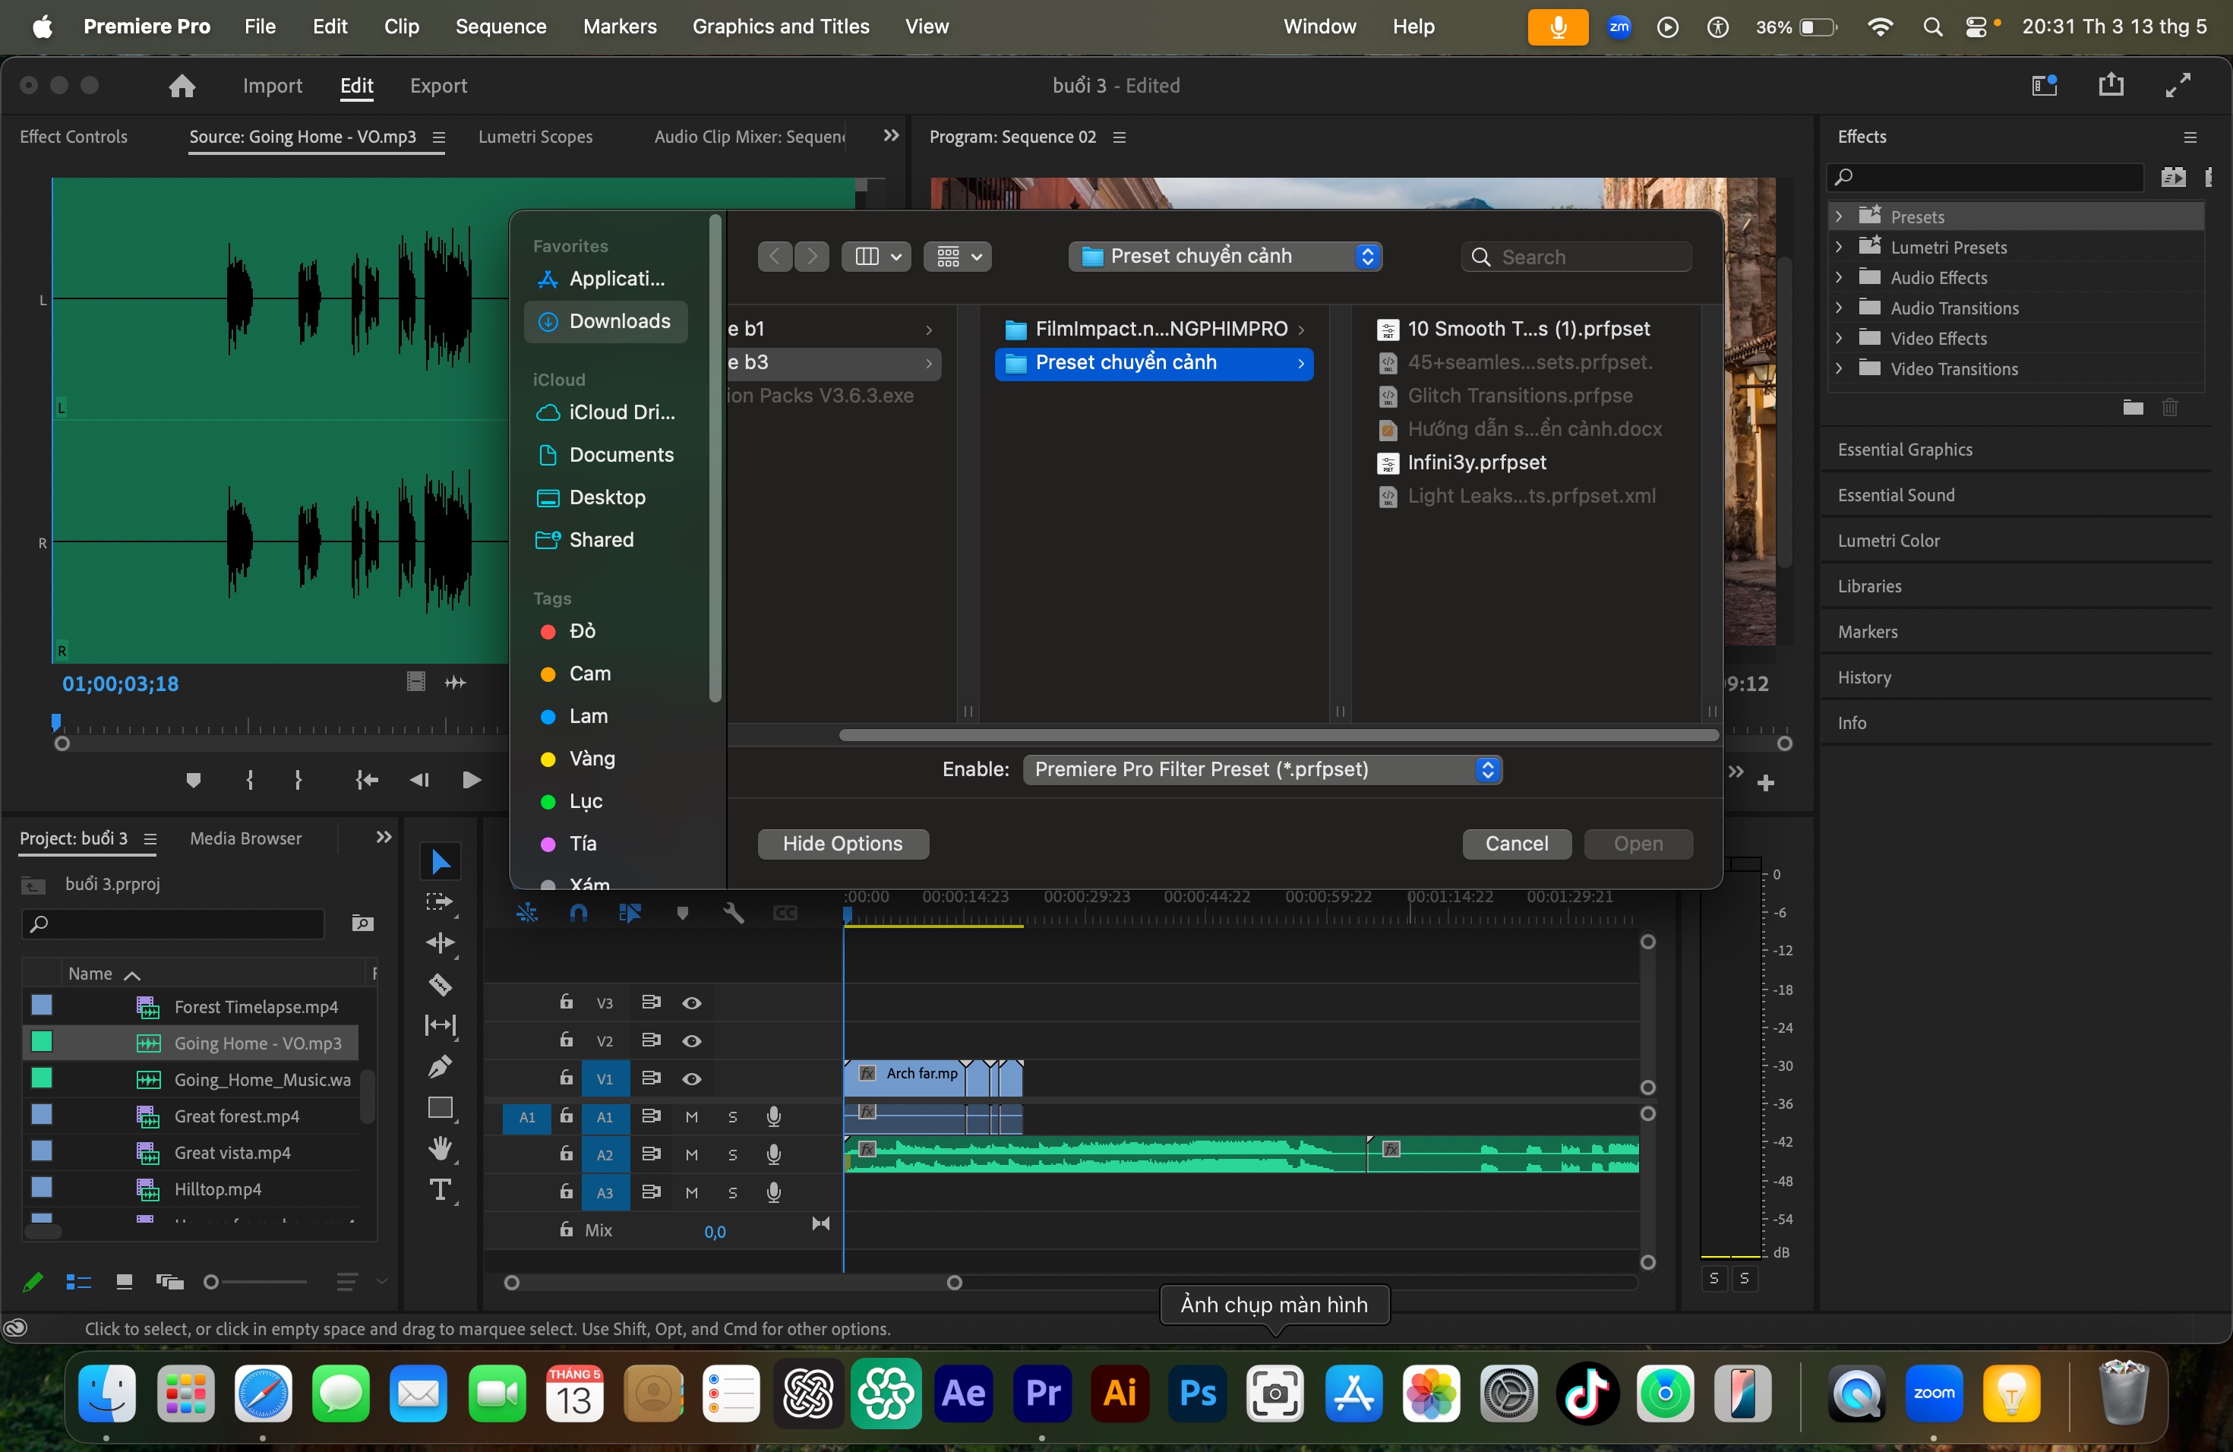Expand the Presets folder in Effects
The image size is (2233, 1452).
[1839, 216]
